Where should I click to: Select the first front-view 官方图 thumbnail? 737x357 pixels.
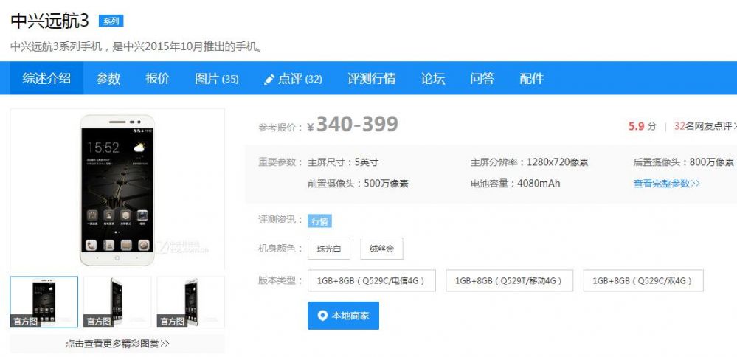tap(44, 302)
